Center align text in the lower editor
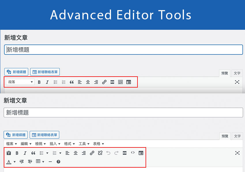The width and height of the screenshot is (245, 172). tap(76, 153)
